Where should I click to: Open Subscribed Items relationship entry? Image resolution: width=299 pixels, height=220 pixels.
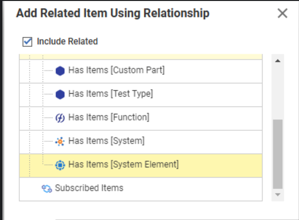tap(89, 188)
